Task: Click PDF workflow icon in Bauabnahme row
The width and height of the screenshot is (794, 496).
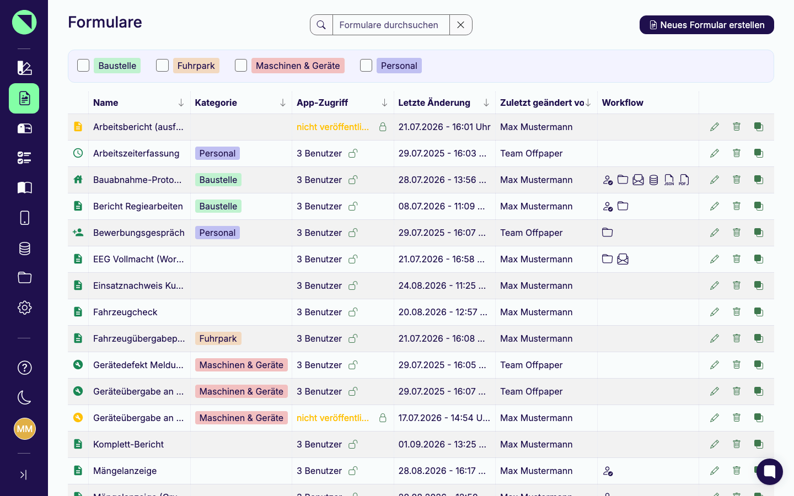Action: pos(684,180)
